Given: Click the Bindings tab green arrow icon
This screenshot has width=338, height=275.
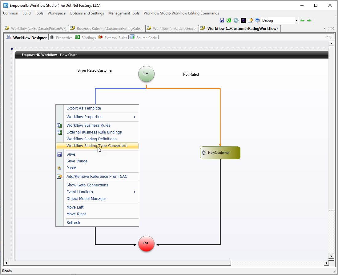Looking at the screenshot, I should click(78, 37).
